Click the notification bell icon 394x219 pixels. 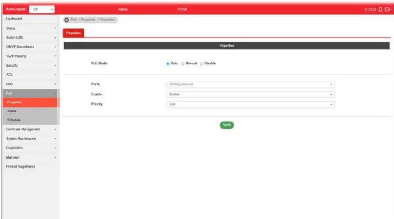click(380, 9)
